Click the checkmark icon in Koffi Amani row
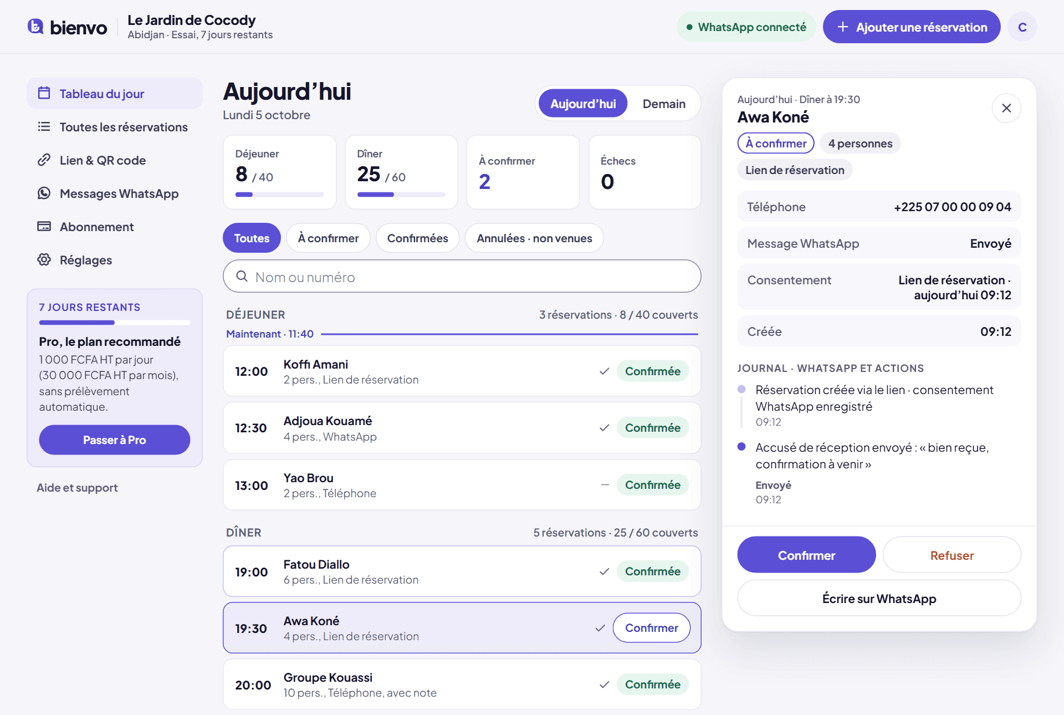Viewport: 1064px width, 715px height. click(x=604, y=371)
